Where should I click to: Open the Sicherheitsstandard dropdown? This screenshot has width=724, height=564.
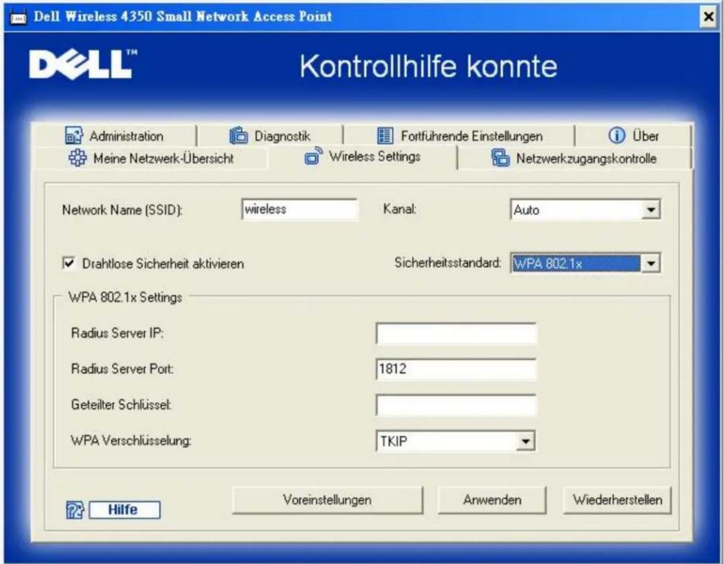(650, 263)
